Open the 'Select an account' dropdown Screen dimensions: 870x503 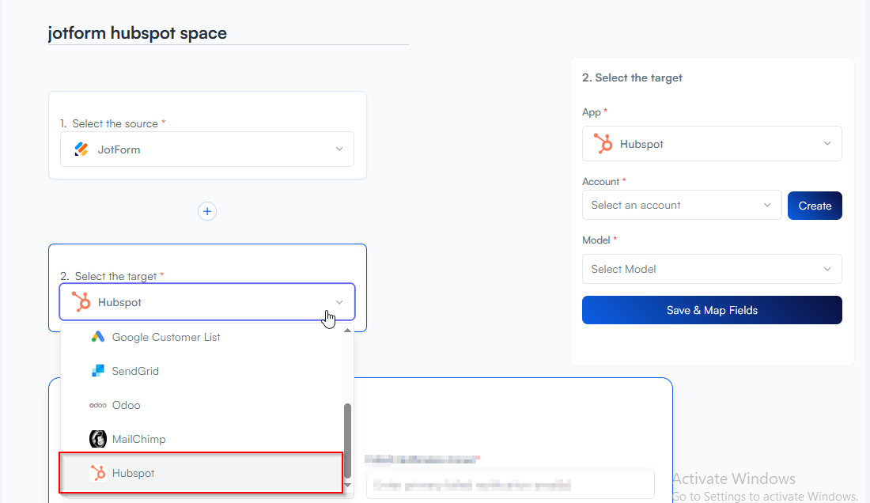tap(681, 205)
